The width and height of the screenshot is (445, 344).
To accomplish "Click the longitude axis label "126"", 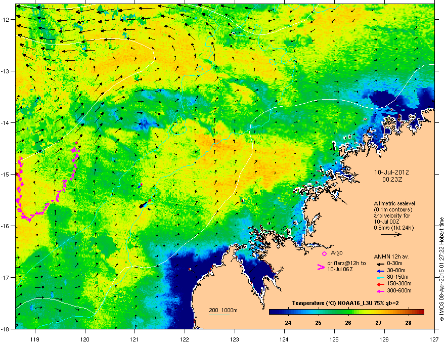I will click(x=384, y=339).
